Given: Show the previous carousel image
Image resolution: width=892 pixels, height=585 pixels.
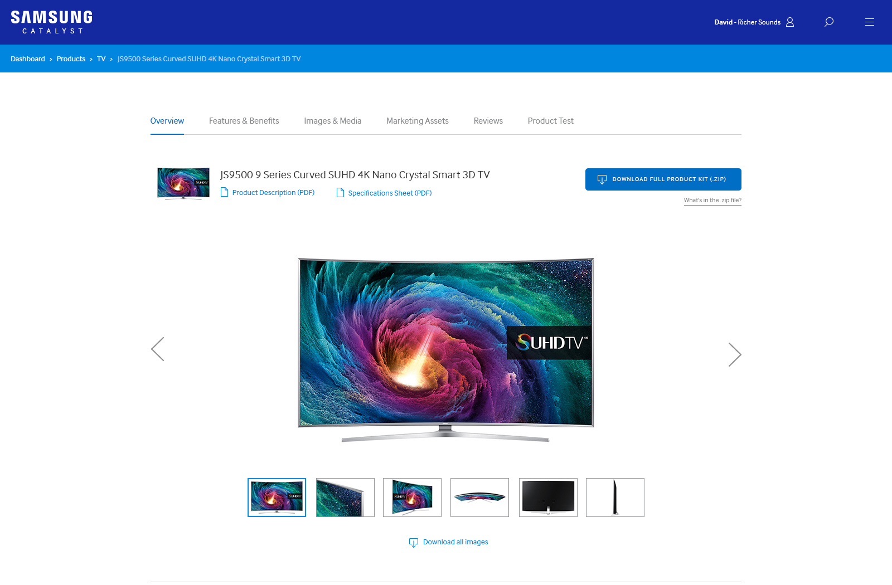Looking at the screenshot, I should pos(158,349).
